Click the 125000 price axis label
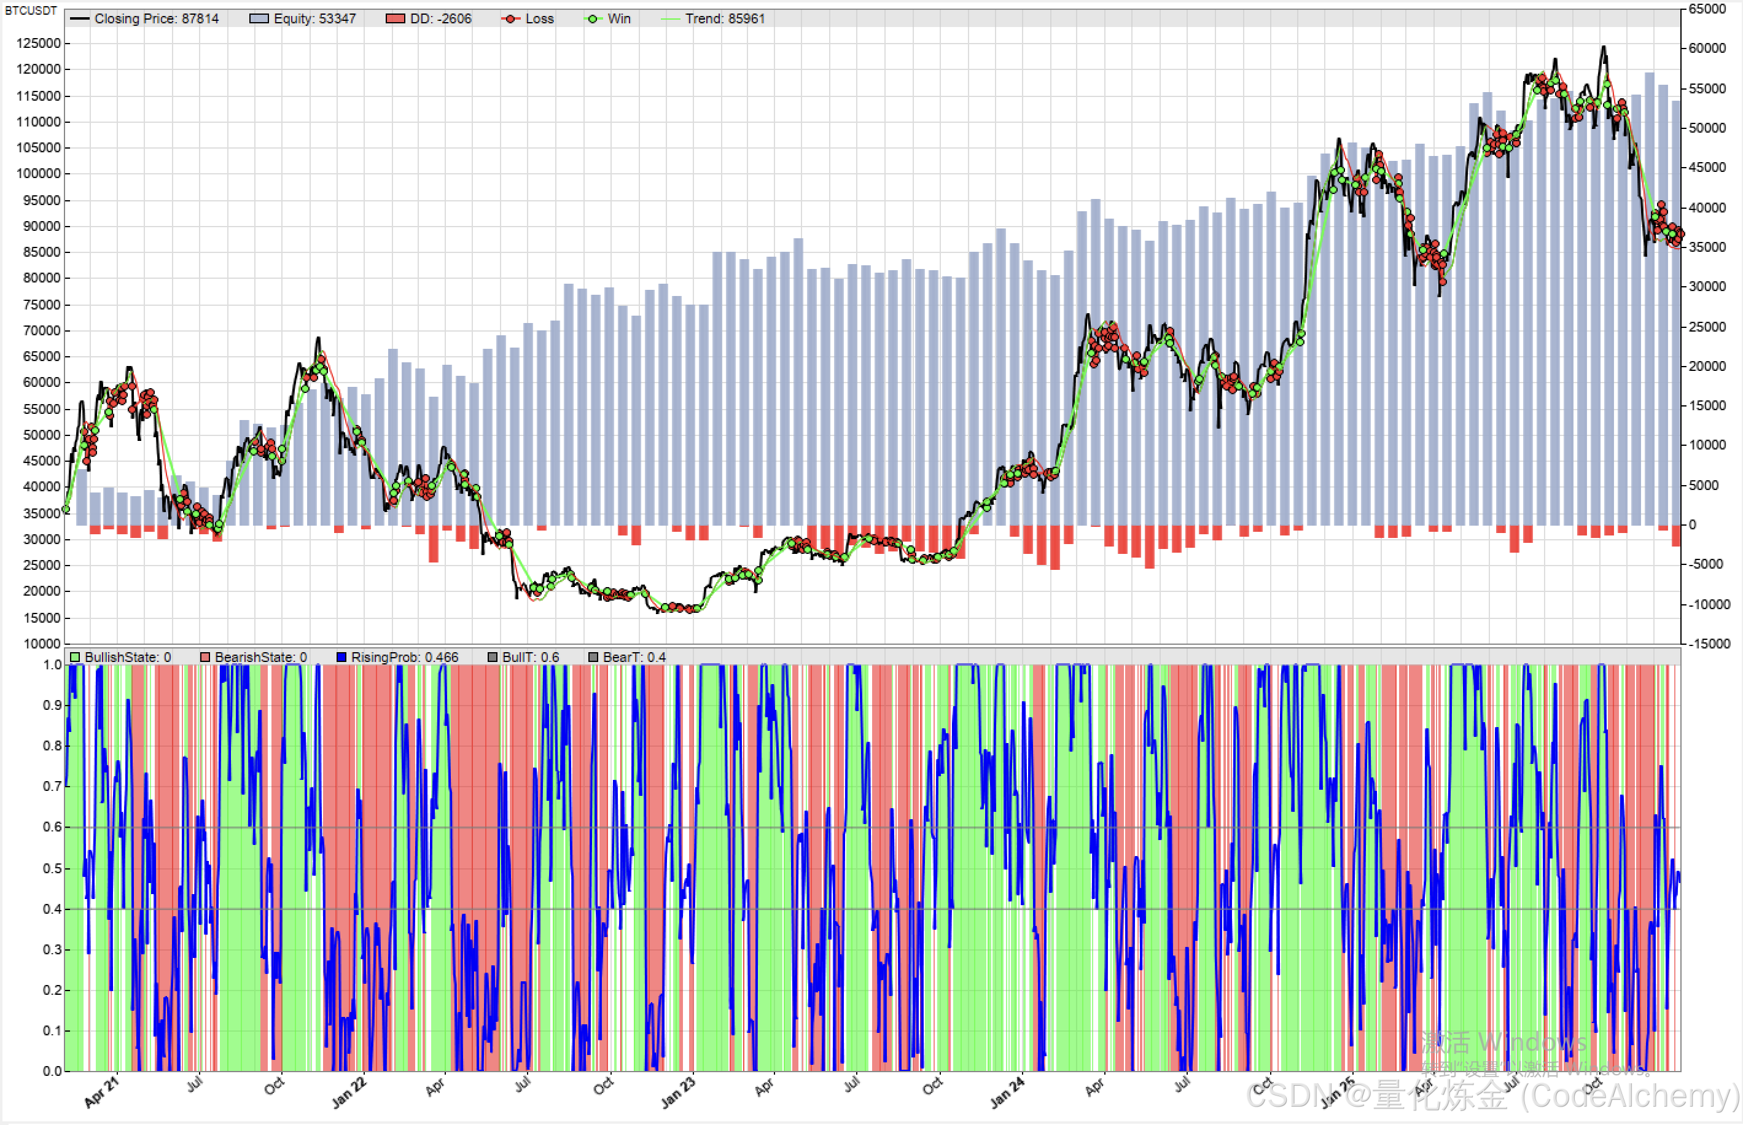1743x1125 pixels. (x=39, y=43)
